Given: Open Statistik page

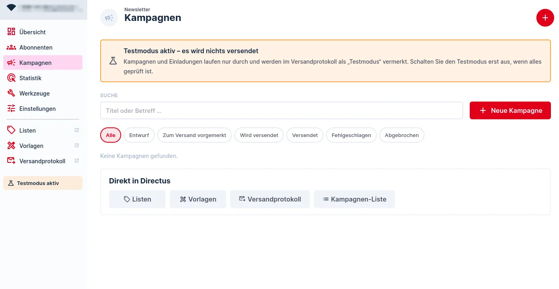Looking at the screenshot, I should [43, 78].
